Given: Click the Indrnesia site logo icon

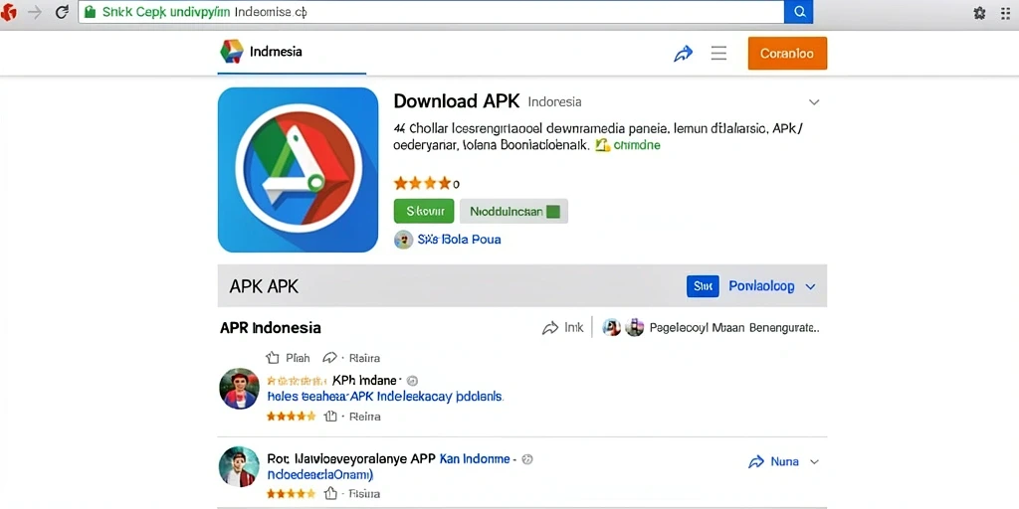Looking at the screenshot, I should (231, 52).
